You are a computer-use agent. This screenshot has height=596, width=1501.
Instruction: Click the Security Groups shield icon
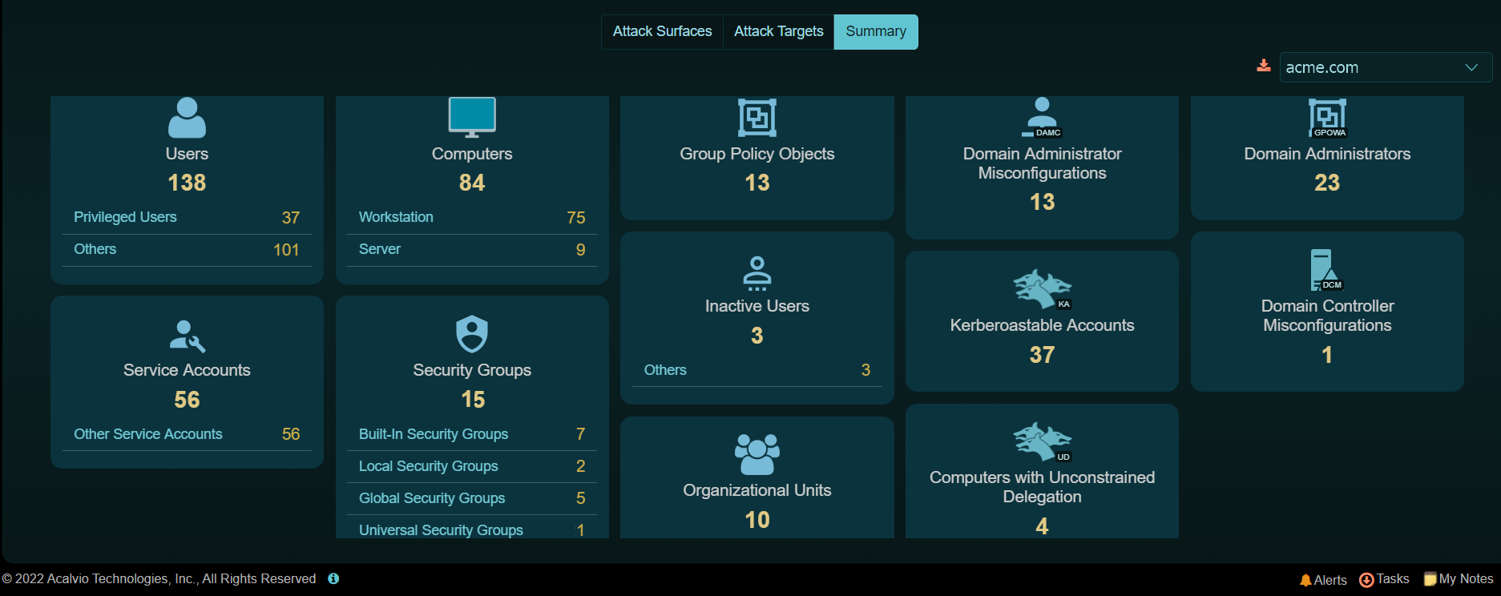[x=471, y=334]
